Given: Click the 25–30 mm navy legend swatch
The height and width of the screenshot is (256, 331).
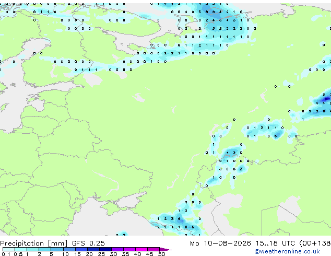Looking at the screenshot, I should point(105,249).
